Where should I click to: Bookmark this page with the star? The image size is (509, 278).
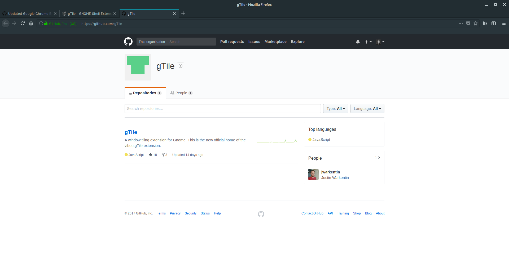coord(476,23)
